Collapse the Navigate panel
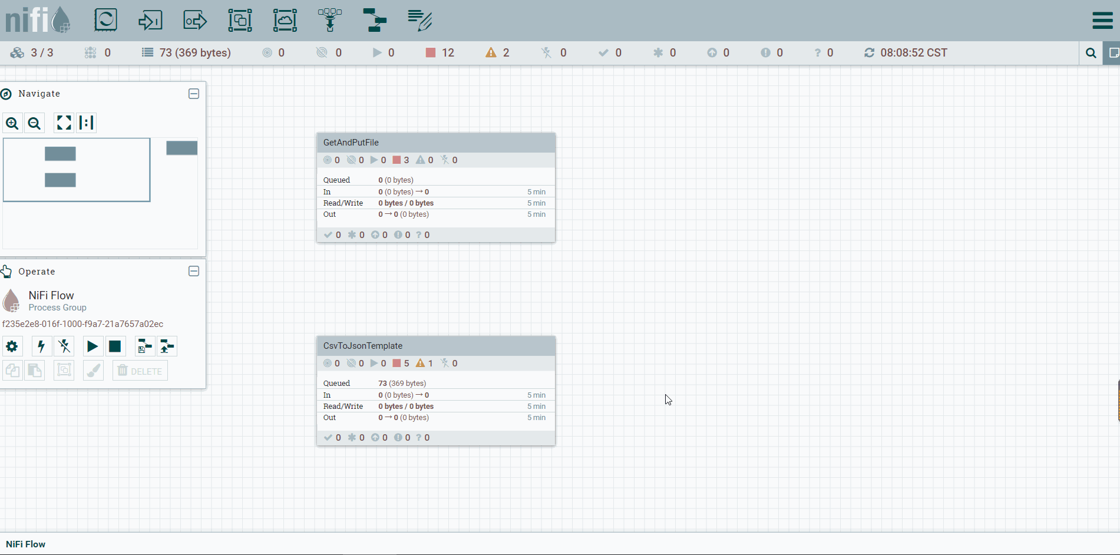 click(x=194, y=94)
